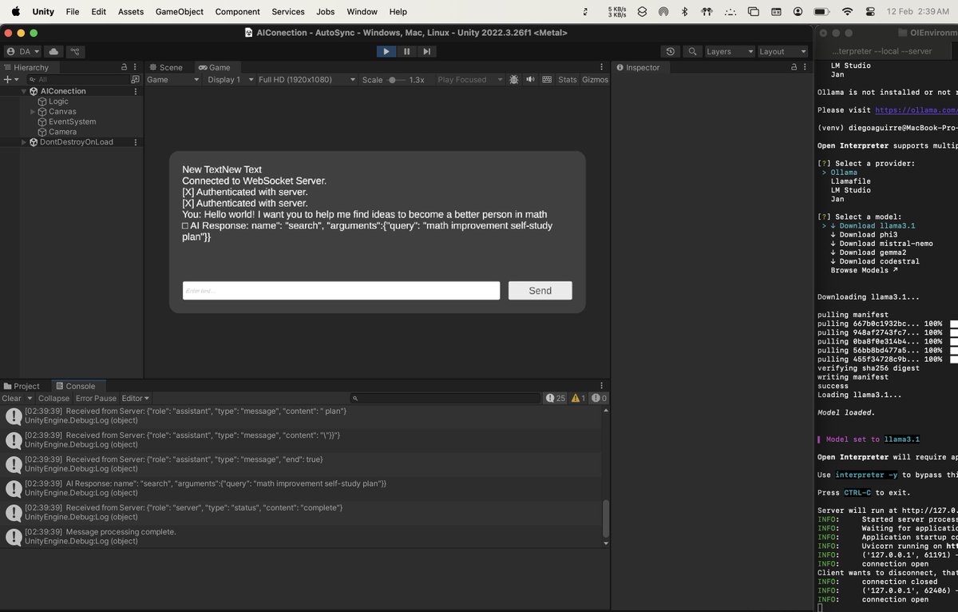This screenshot has height=612, width=958.
Task: Click the Play button in Unity toolbar
Action: [x=386, y=51]
